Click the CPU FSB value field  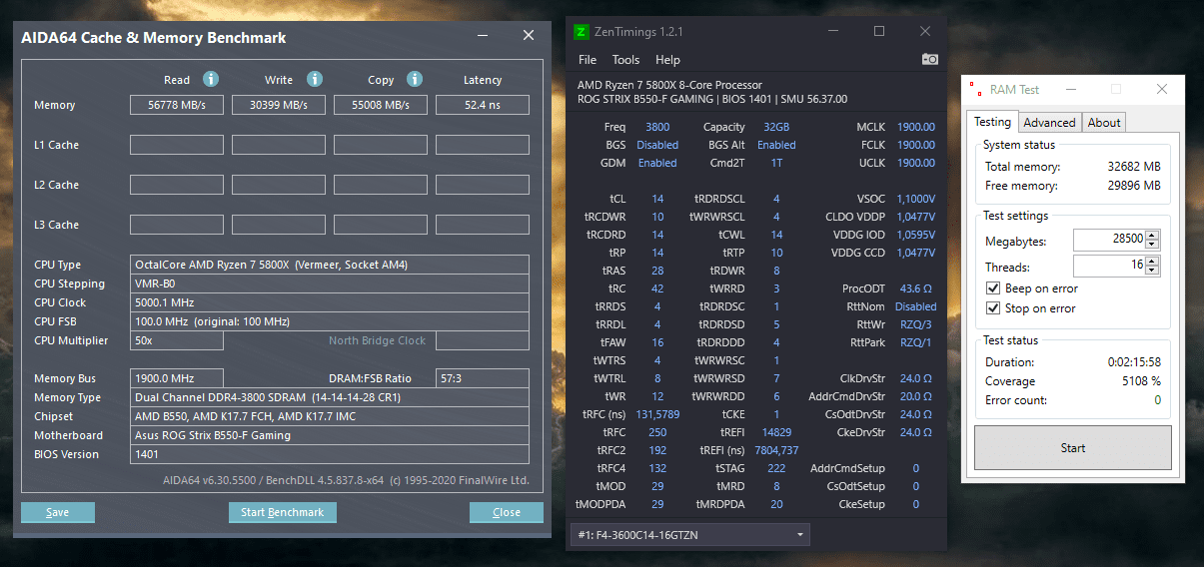330,321
